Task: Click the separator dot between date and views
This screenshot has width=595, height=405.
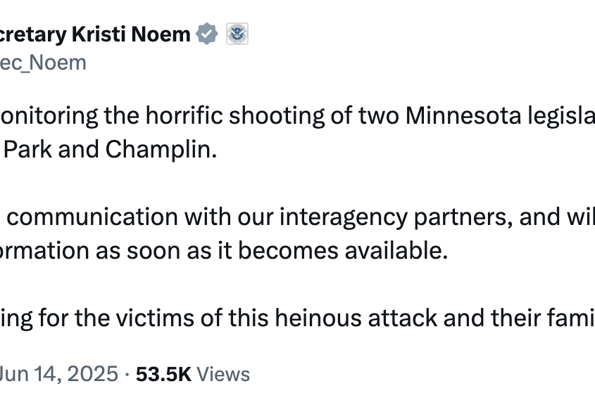Action: pos(127,375)
